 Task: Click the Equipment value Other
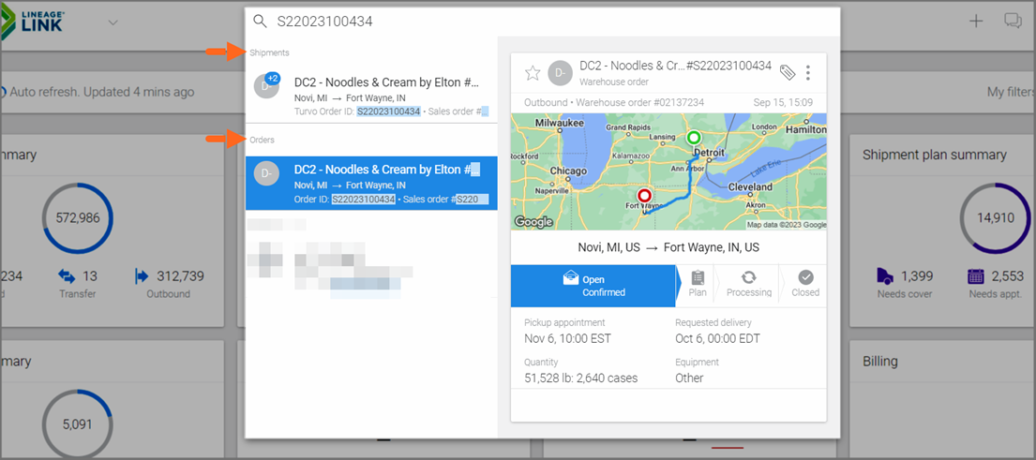689,378
